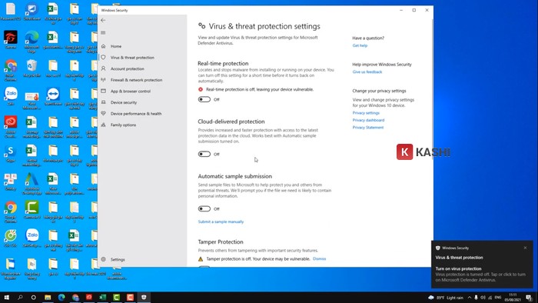Select UniKey desktop shortcut
Image resolution: width=538 pixels, height=303 pixels.
click(x=11, y=181)
